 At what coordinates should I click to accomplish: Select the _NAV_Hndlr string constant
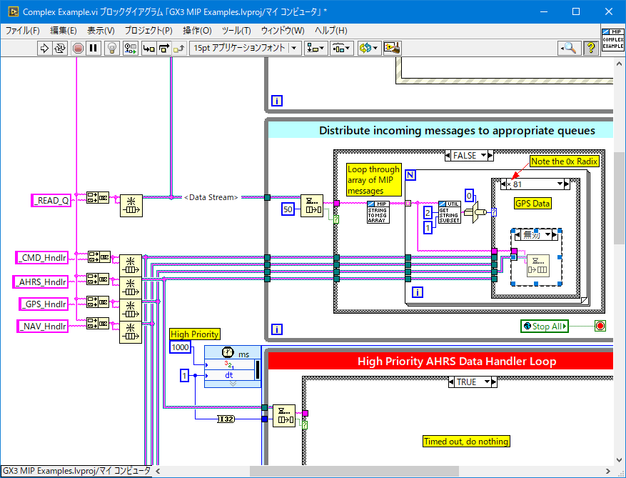[42, 327]
